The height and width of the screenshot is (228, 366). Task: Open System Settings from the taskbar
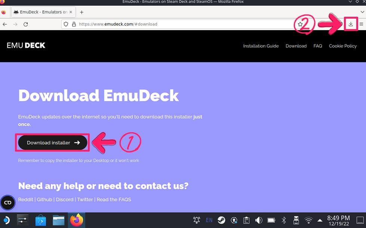23,220
